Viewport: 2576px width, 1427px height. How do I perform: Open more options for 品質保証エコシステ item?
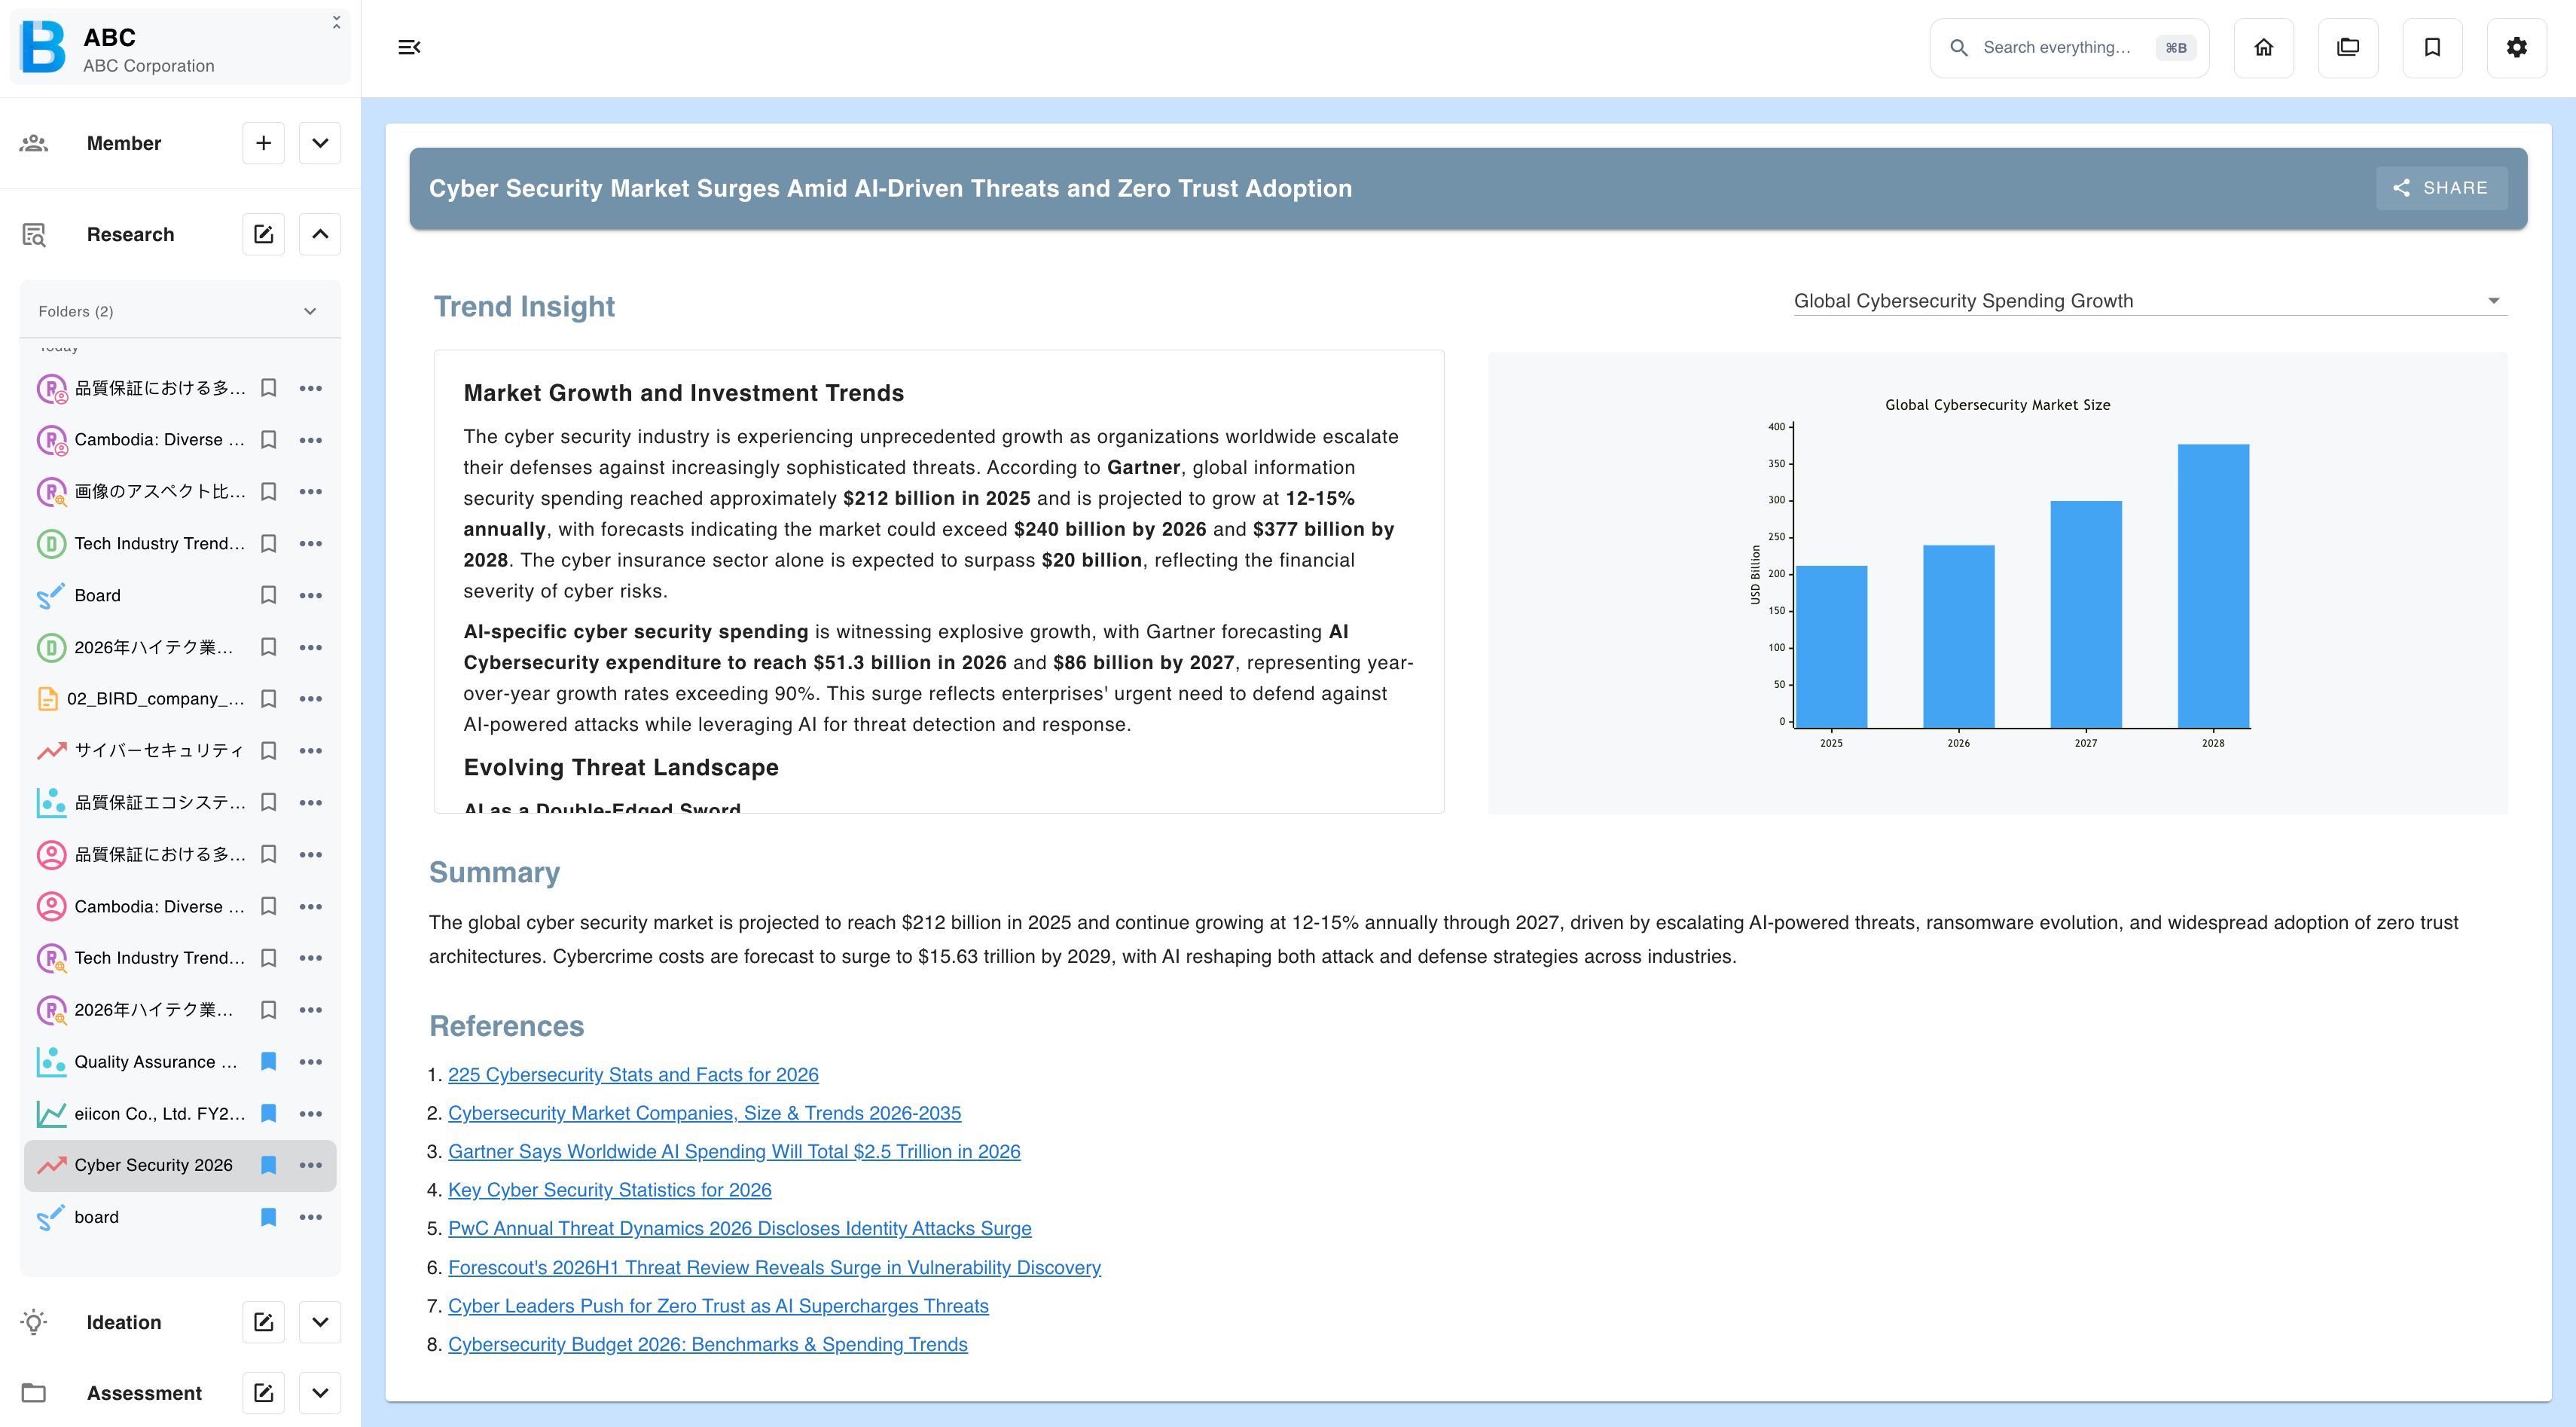pos(311,802)
